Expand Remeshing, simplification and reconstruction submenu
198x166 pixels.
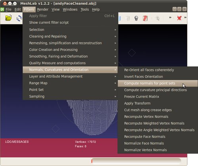[x=70, y=43]
